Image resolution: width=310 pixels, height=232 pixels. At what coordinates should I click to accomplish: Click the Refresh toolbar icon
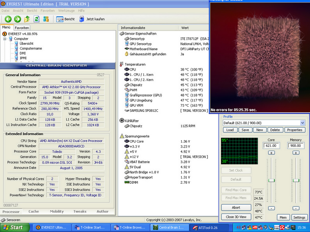coord(37,19)
